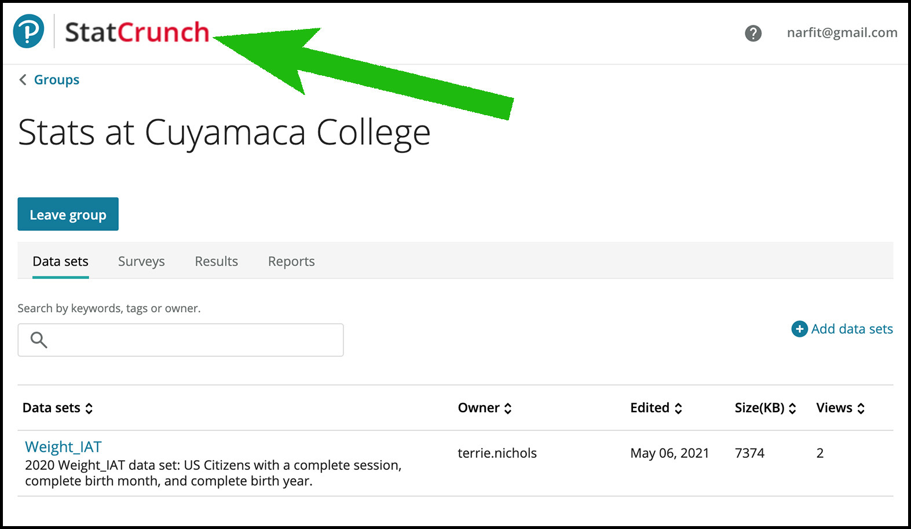Switch to the Surveys tab
Image resolution: width=911 pixels, height=529 pixels.
(141, 262)
